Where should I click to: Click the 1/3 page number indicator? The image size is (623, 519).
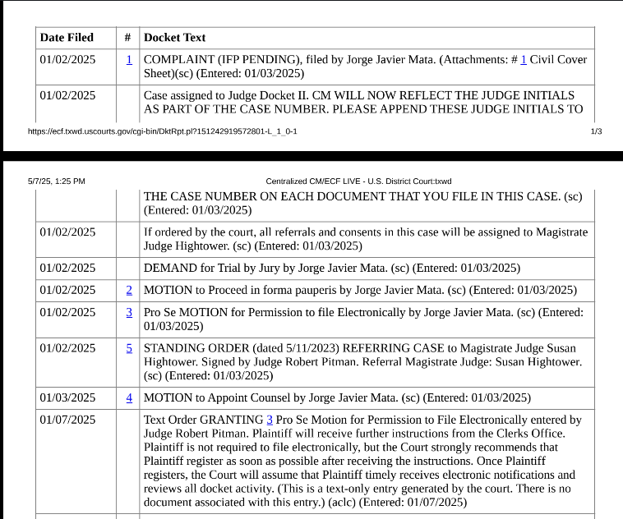click(x=596, y=131)
